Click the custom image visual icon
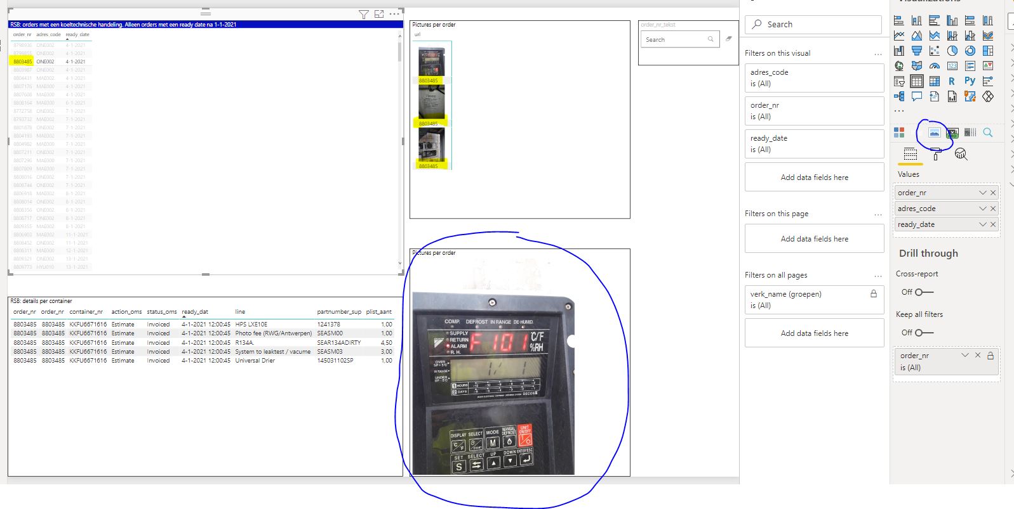 [934, 132]
